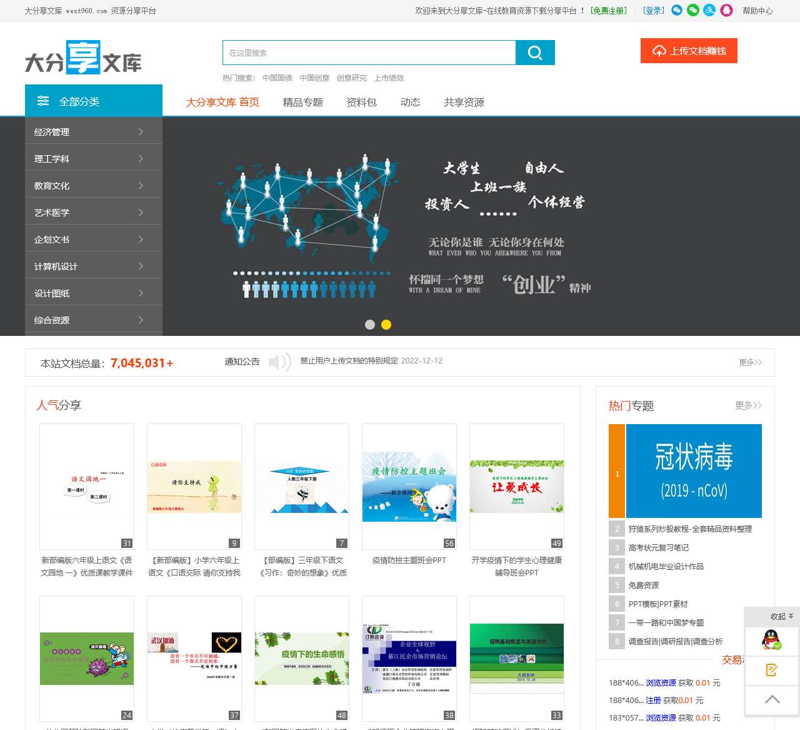Open topic 机械机电毕业设计作品
This screenshot has height=730, width=800.
point(666,567)
